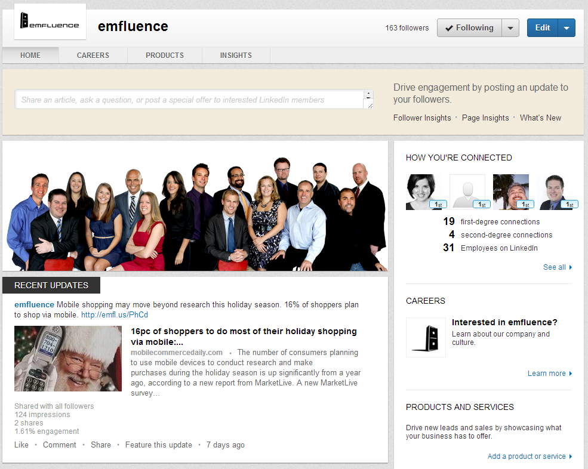
Task: Open Follower Insights link
Action: tap(422, 118)
